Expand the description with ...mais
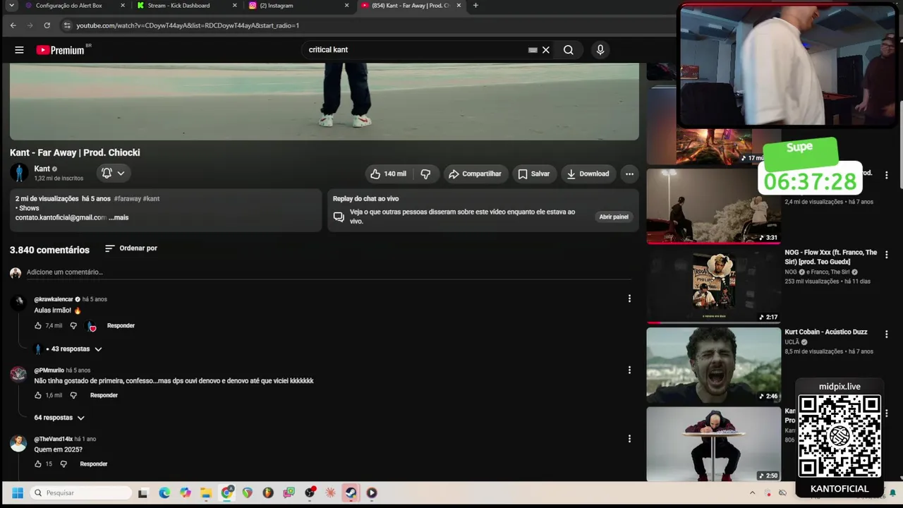This screenshot has width=903, height=508. (x=119, y=217)
